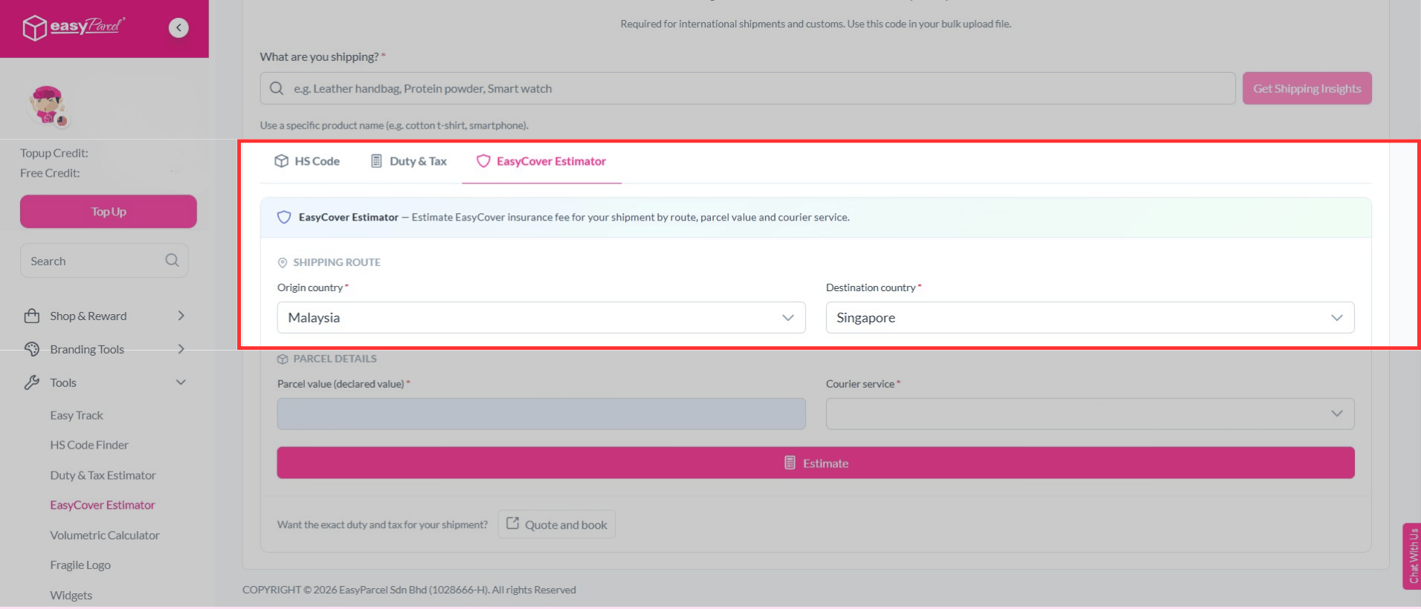Open the Destination country dropdown showing Singapore
The height and width of the screenshot is (609, 1421).
coord(1090,317)
